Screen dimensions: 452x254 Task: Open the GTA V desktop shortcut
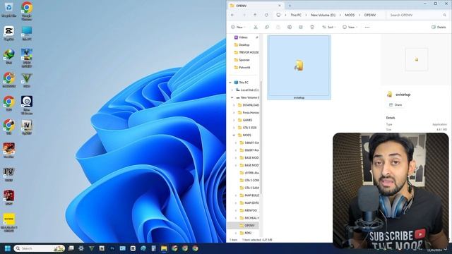pyautogui.click(x=27, y=80)
